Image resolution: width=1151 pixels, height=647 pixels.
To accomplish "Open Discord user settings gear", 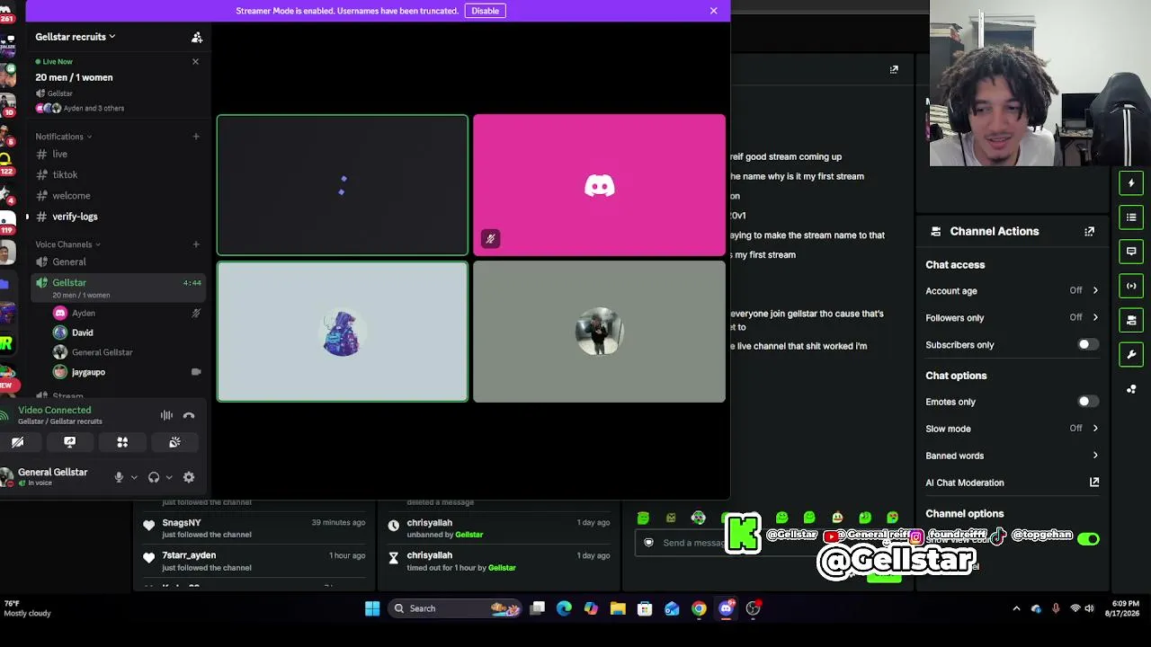I will point(189,477).
